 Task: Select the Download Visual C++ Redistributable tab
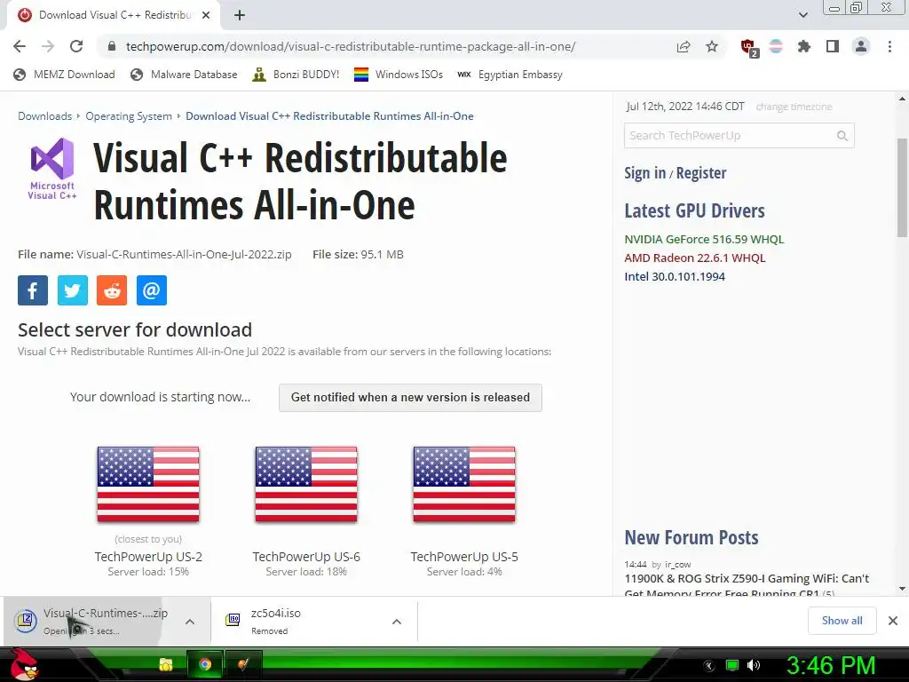pos(114,15)
